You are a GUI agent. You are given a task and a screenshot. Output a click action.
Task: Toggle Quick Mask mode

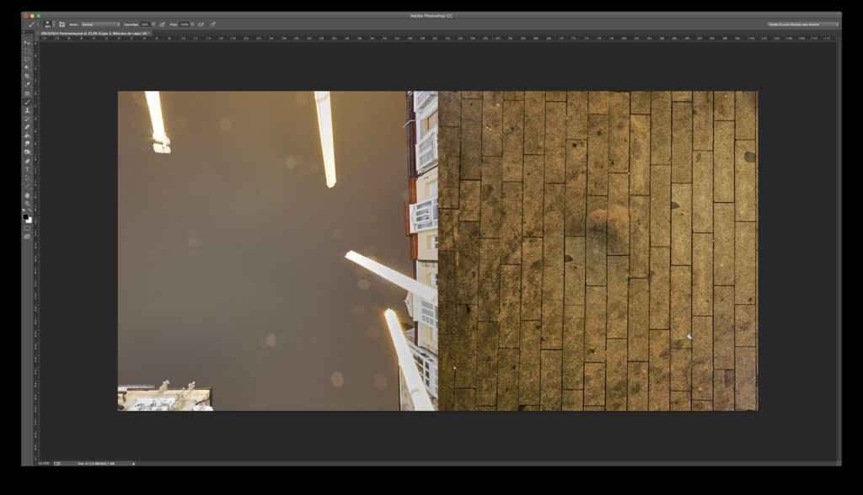point(27,228)
